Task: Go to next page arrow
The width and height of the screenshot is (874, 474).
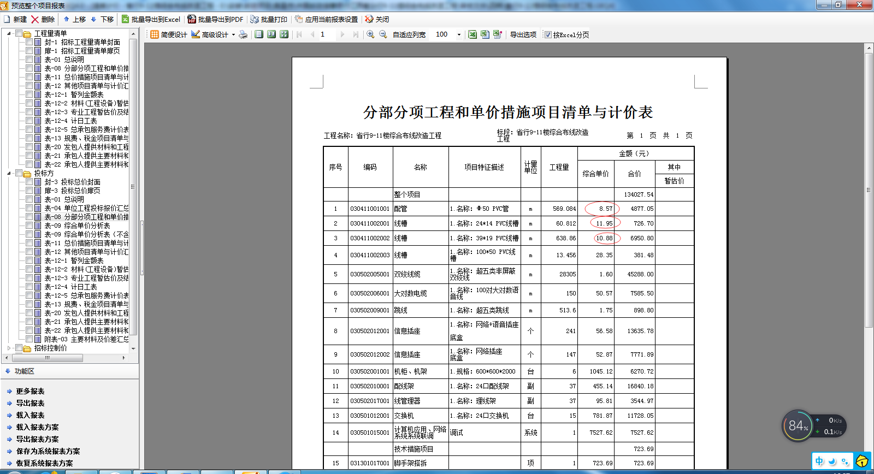Action: (x=342, y=34)
